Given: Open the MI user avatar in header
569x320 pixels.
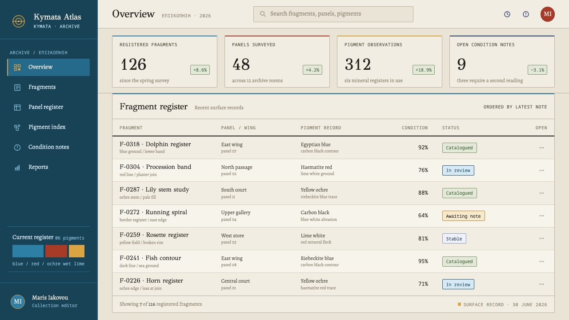Looking at the screenshot, I should (548, 14).
